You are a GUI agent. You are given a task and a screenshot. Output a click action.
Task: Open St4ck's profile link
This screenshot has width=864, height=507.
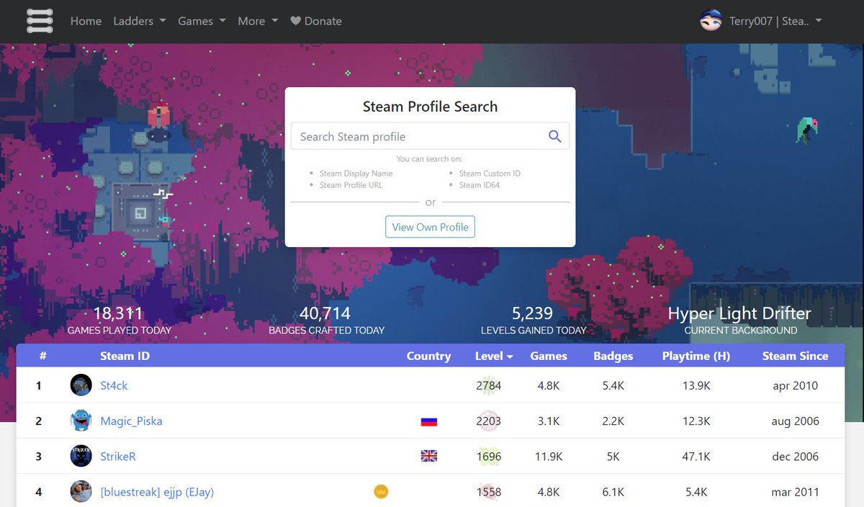114,385
